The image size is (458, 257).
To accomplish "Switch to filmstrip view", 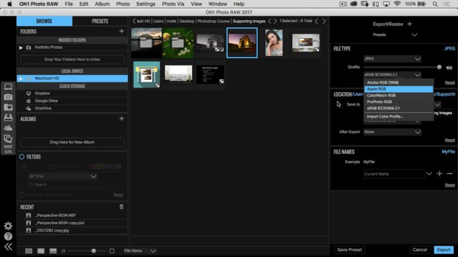I will pyautogui.click(x=53, y=251).
